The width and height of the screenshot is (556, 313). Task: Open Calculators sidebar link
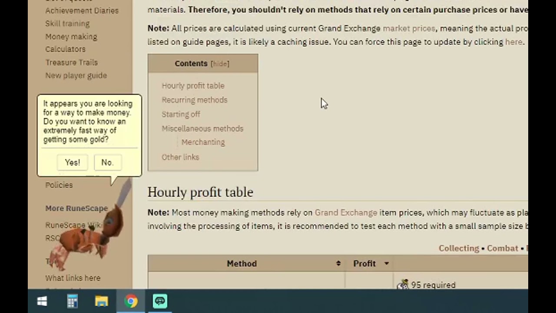[65, 49]
